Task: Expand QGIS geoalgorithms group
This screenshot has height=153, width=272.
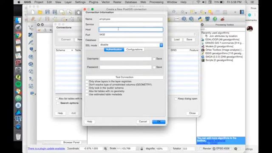Action: point(223,53)
